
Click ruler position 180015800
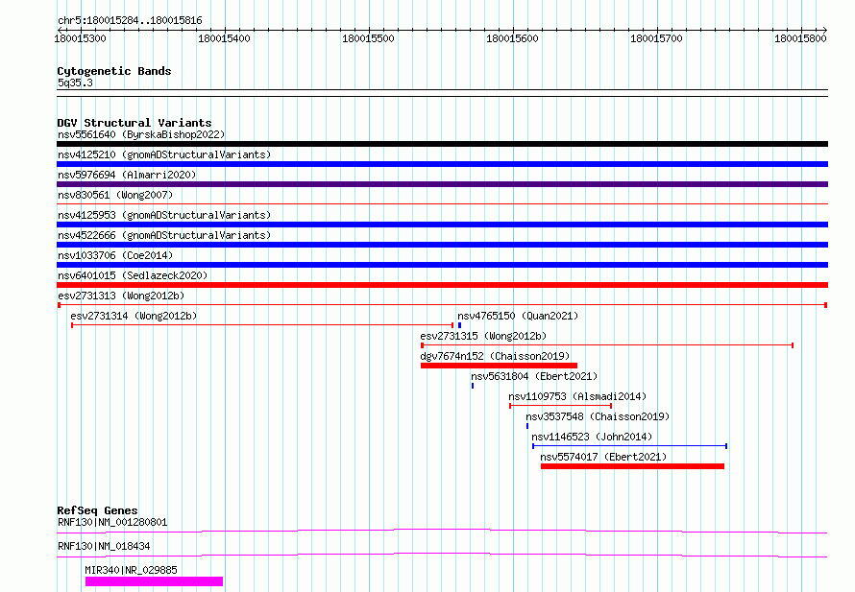click(x=800, y=38)
